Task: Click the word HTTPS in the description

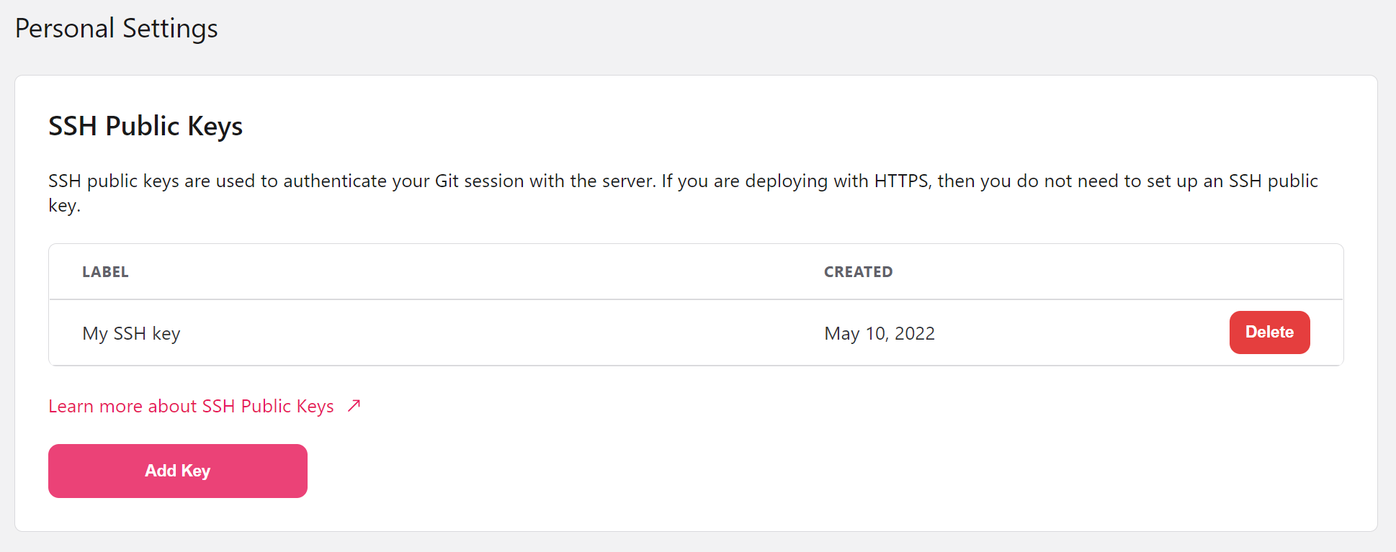Action: pyautogui.click(x=902, y=181)
